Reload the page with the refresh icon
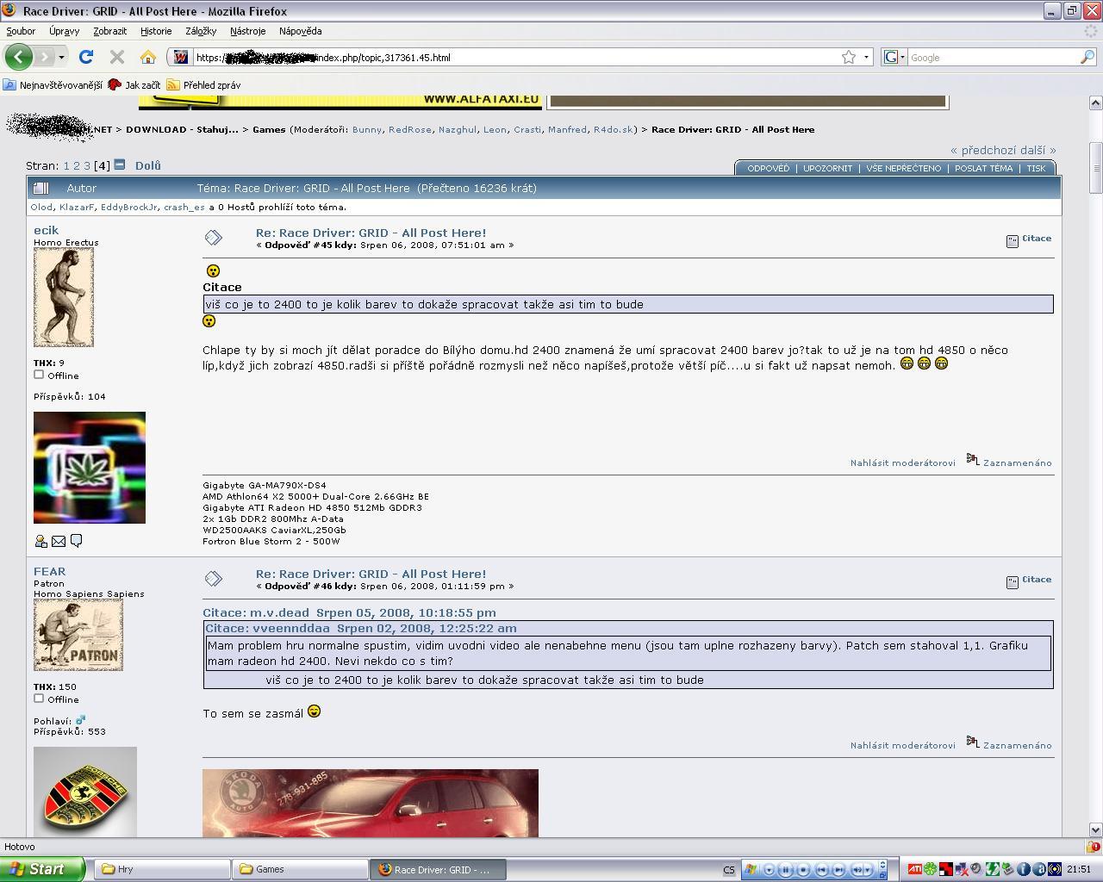Viewport: 1103px width, 882px height. pyautogui.click(x=85, y=57)
